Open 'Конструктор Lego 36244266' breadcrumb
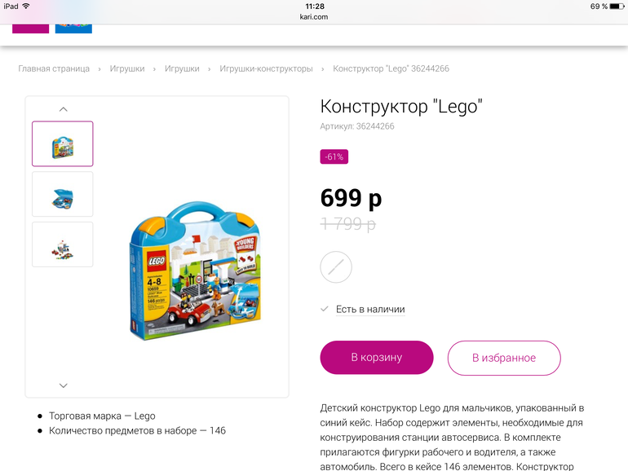Viewport: 628px width, 471px height. [x=391, y=68]
